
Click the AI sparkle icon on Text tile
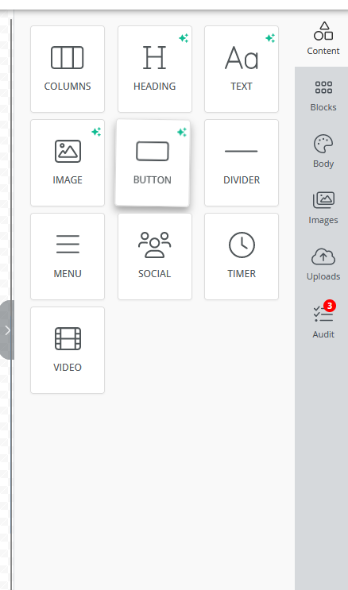(x=270, y=38)
